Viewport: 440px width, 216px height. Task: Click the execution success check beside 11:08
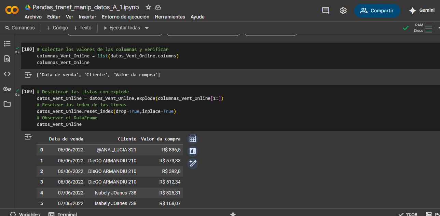tap(401, 214)
